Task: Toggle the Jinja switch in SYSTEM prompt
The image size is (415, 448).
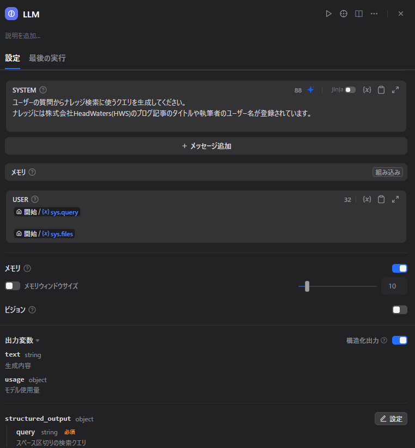Action: coord(350,90)
